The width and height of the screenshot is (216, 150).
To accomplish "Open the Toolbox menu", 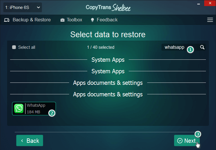I will 74,20.
